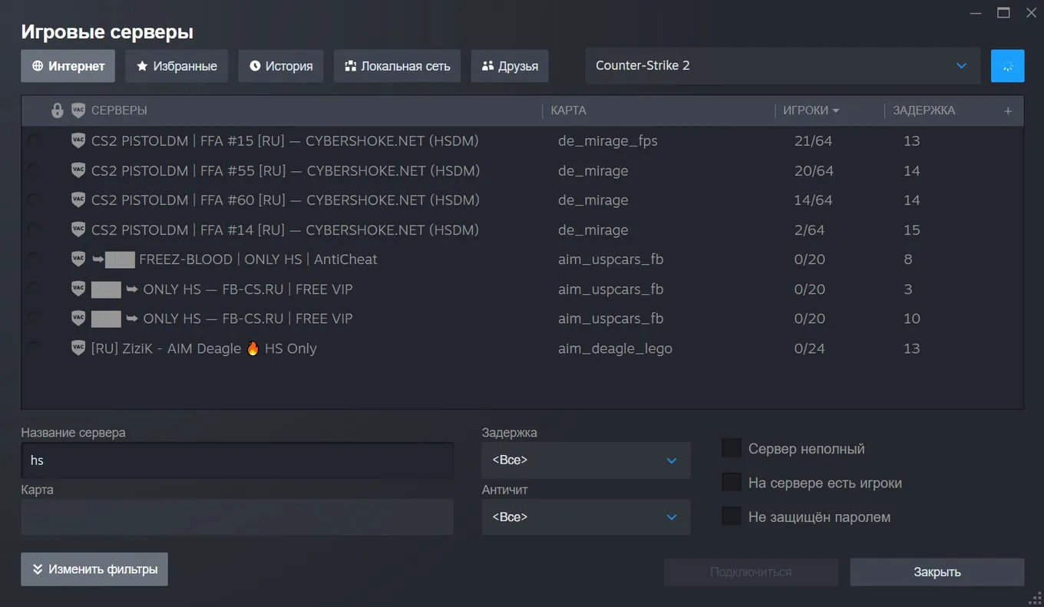The width and height of the screenshot is (1044, 607).
Task: Show the Друзья tab
Action: pyautogui.click(x=510, y=66)
